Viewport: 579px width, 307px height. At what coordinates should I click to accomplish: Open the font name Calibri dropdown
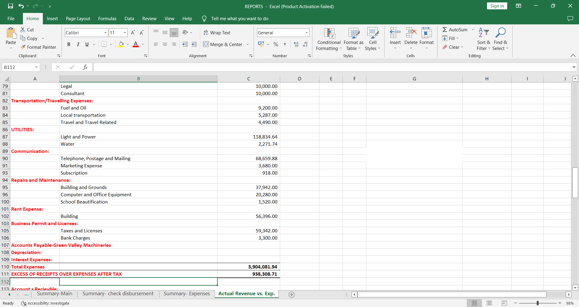[106, 33]
